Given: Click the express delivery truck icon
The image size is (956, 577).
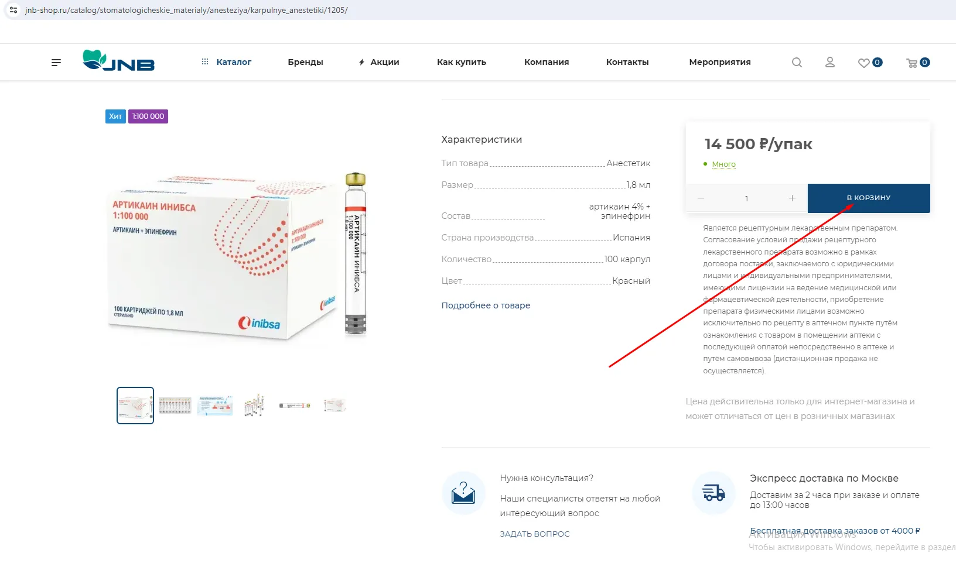Looking at the screenshot, I should click(713, 493).
